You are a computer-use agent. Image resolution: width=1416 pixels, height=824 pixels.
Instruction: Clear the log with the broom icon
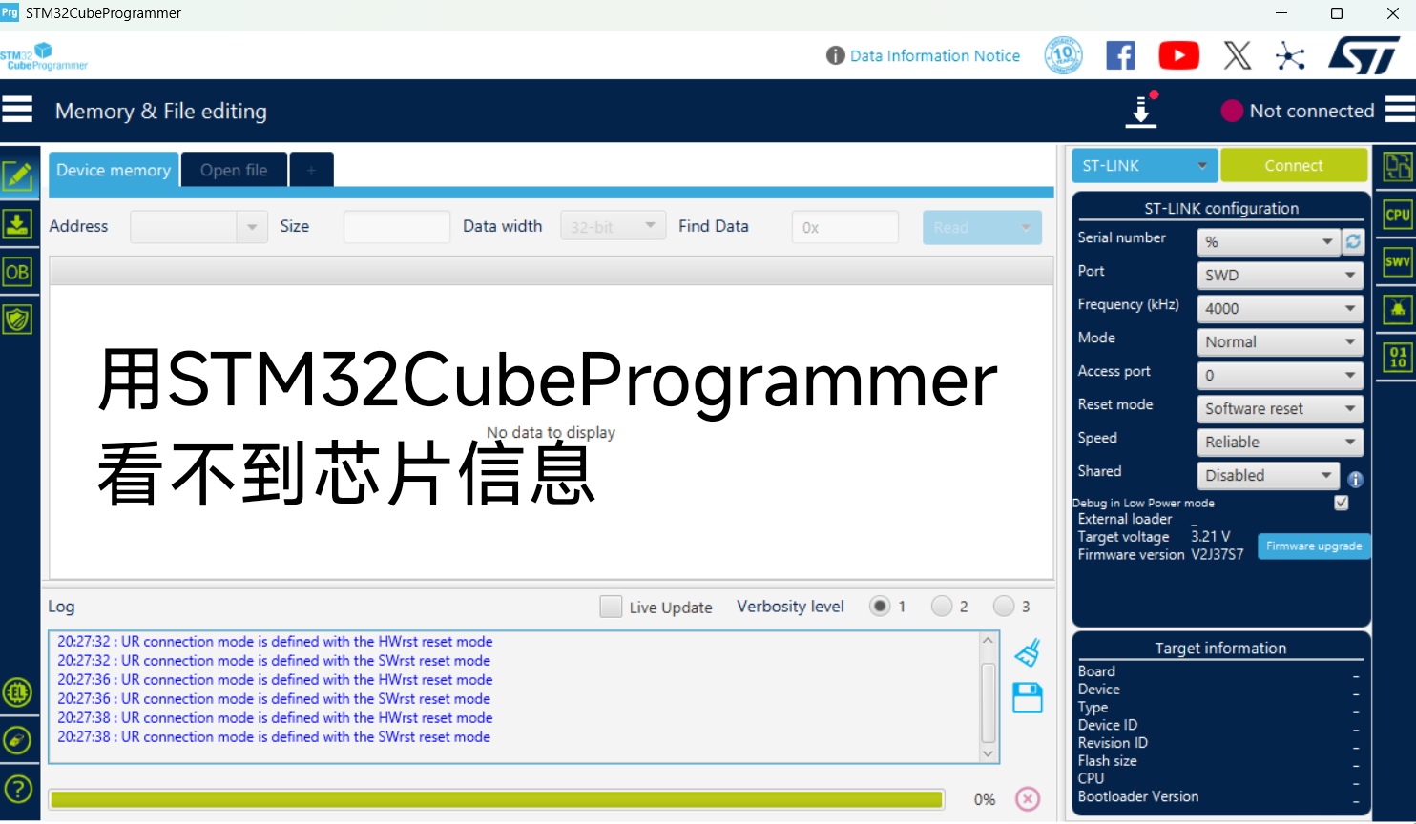click(1028, 653)
